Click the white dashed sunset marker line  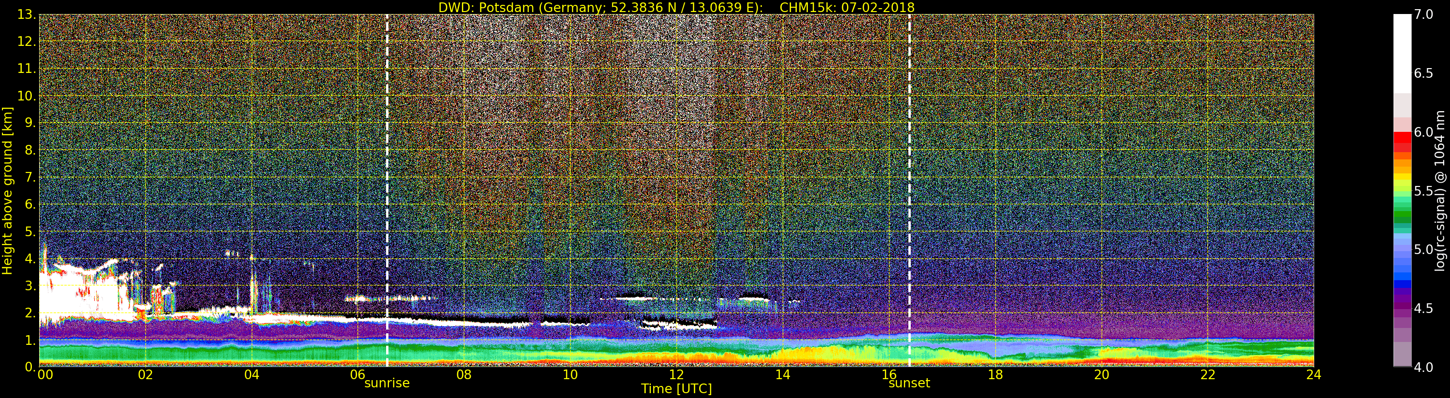(909, 190)
